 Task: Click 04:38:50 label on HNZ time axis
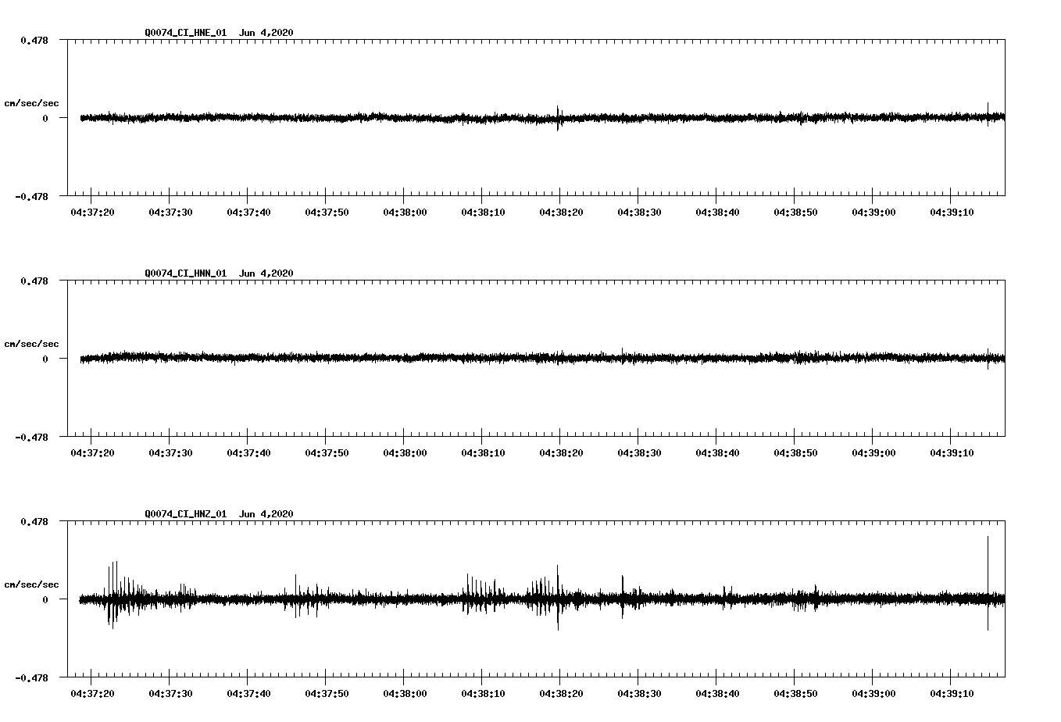[795, 694]
